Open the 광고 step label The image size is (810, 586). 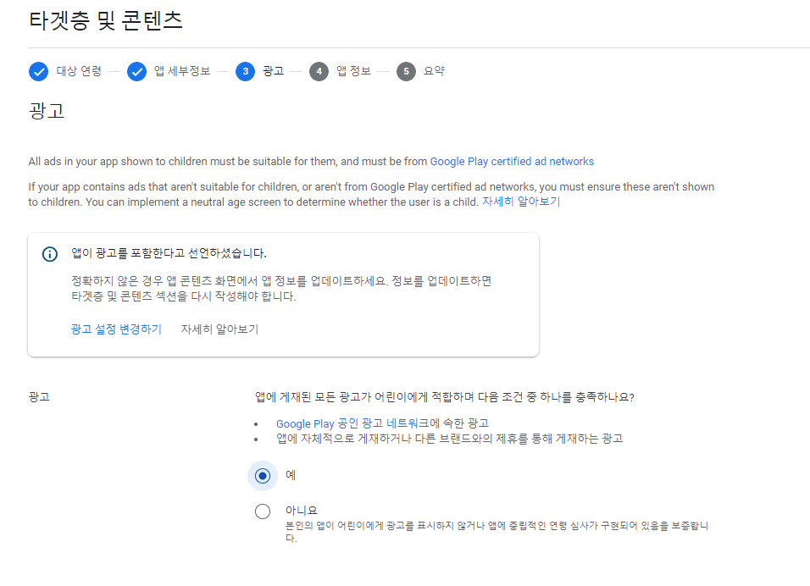(x=274, y=71)
